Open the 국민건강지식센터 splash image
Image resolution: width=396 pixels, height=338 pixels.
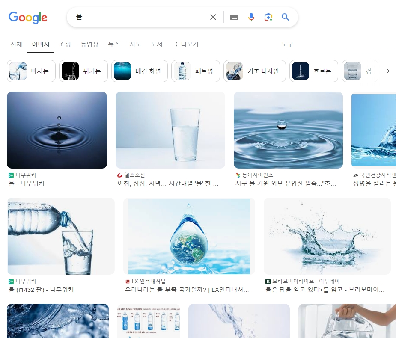coord(374,130)
